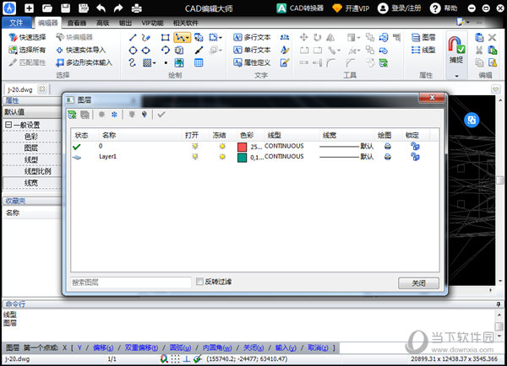Image resolution: width=507 pixels, height=366 pixels.
Task: Click red color swatch of layer 0
Action: coord(243,147)
